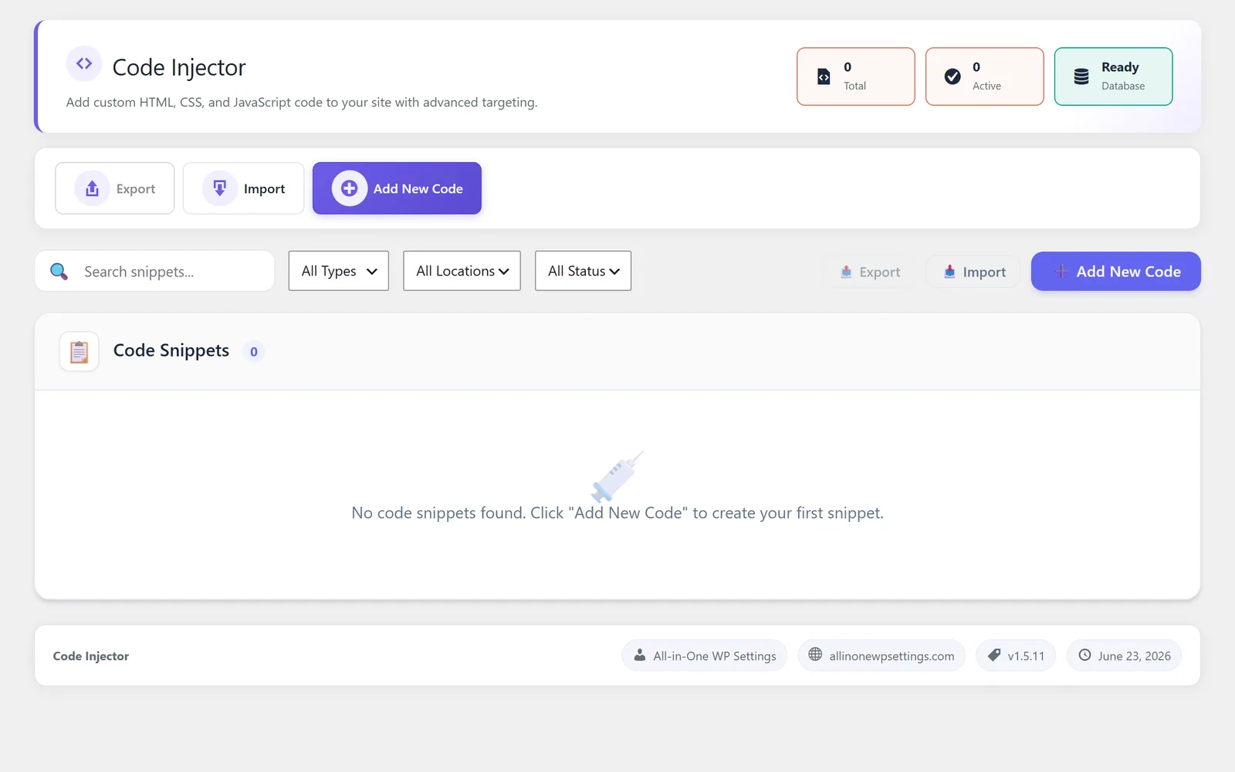Click the Import text in the filter row

click(x=984, y=272)
